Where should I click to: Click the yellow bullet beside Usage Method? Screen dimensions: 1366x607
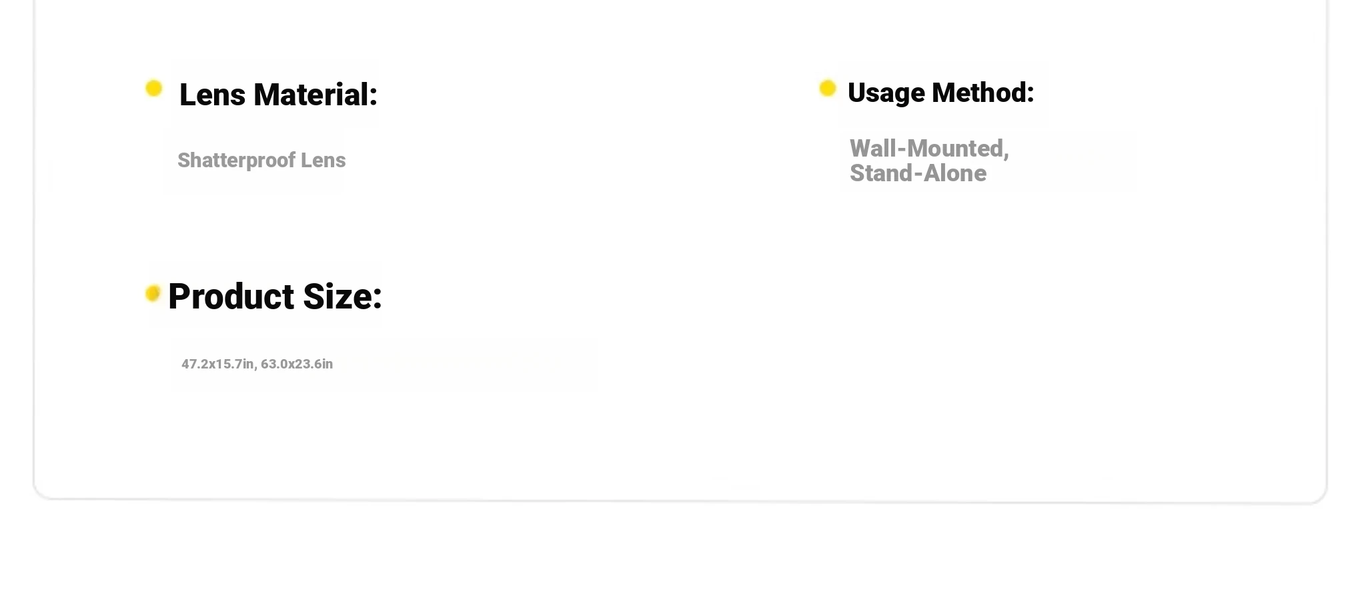coord(828,88)
